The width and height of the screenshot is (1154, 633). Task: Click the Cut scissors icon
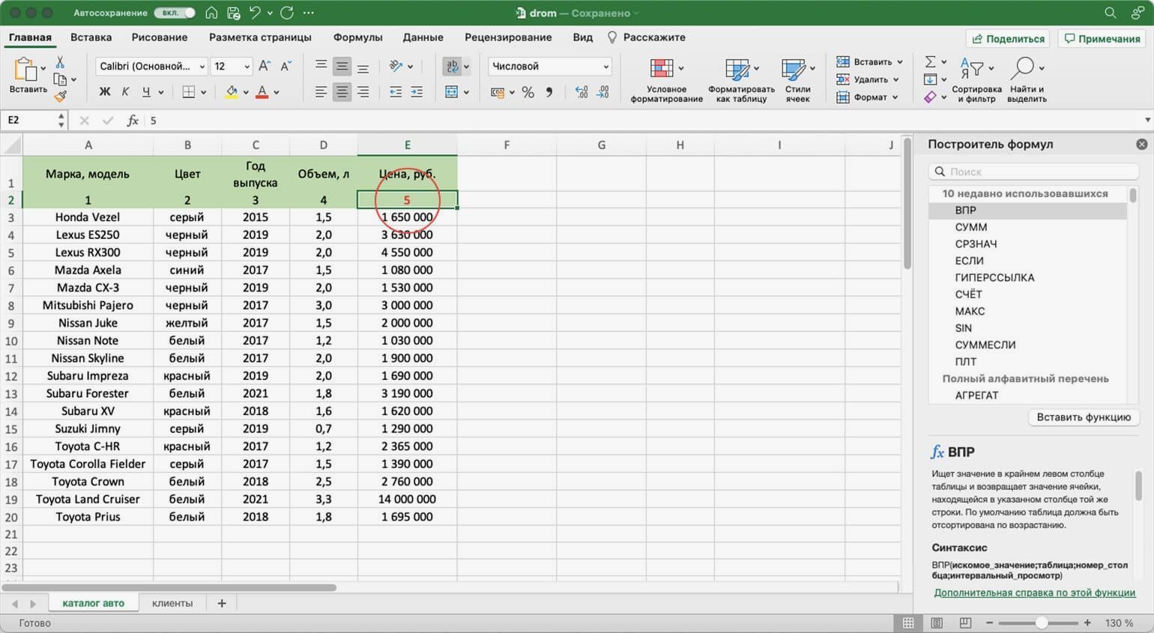coord(60,62)
